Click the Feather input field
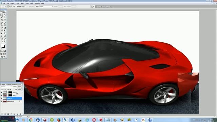Viewport: 217px width, 122px height. [x=24, y=6]
